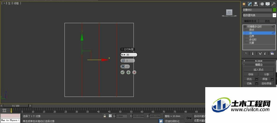277x123 pixels.
Task: Click the chamfer segments icon
Action: pyautogui.click(x=123, y=61)
